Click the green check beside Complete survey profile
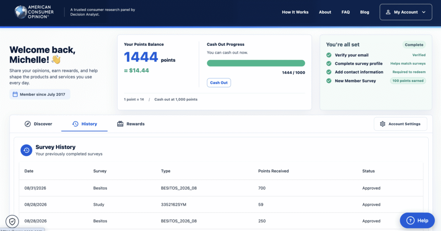Viewport: 441px width, 231px height. pos(329,64)
